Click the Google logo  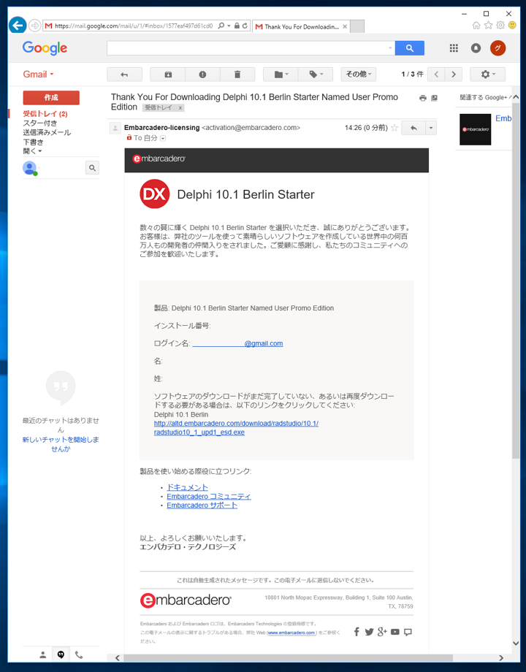pyautogui.click(x=45, y=47)
